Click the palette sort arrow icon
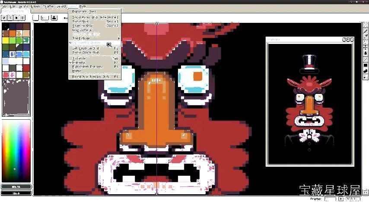Viewport: 369px width, 202px height. click(x=10, y=18)
